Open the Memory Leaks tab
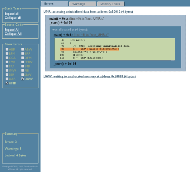Viewport: 190px width, 172px height. point(111,4)
